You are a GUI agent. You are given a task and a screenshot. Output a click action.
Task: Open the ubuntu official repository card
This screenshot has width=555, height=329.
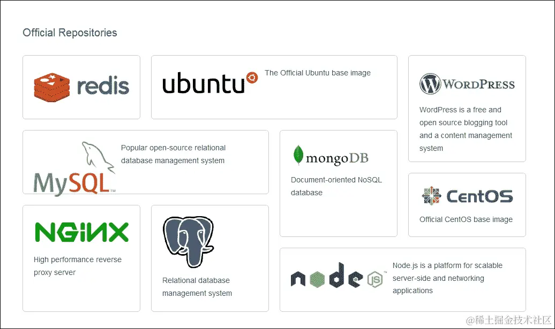(x=274, y=87)
